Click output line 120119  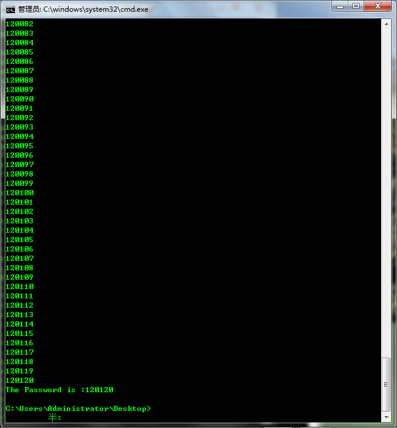point(19,371)
